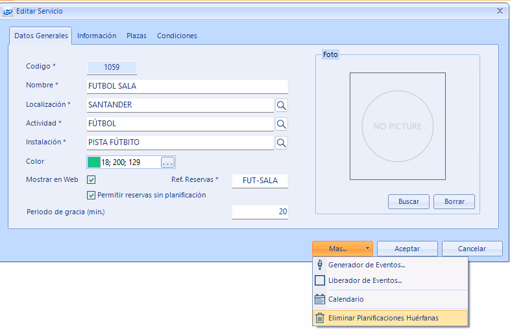The width and height of the screenshot is (510, 336).
Task: Uncheck the Mostrar en Web checkbox
Action: click(91, 180)
